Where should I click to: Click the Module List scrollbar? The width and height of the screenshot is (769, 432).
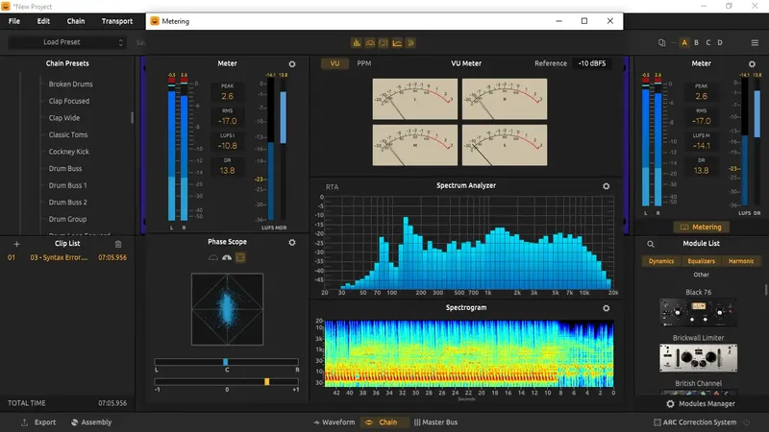tap(766, 290)
